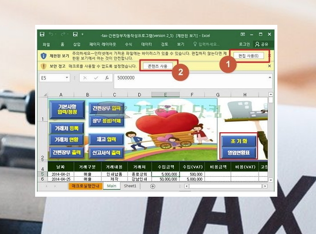
Task: Click the Save icon in title bar
Action: [x=42, y=34]
